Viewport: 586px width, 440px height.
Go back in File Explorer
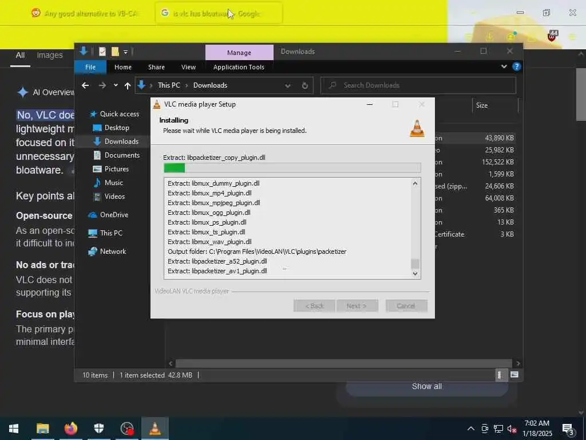pos(85,86)
